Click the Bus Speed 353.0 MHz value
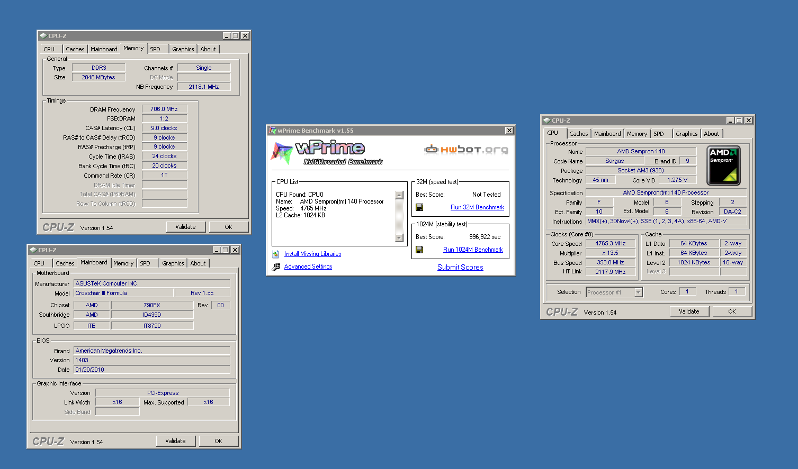 click(x=611, y=262)
